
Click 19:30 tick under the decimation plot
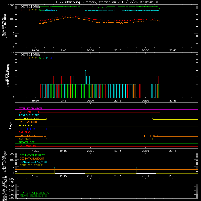pos(36,176)
